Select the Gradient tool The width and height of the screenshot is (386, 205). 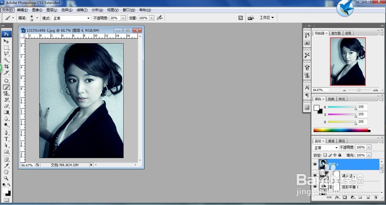coord(6,113)
